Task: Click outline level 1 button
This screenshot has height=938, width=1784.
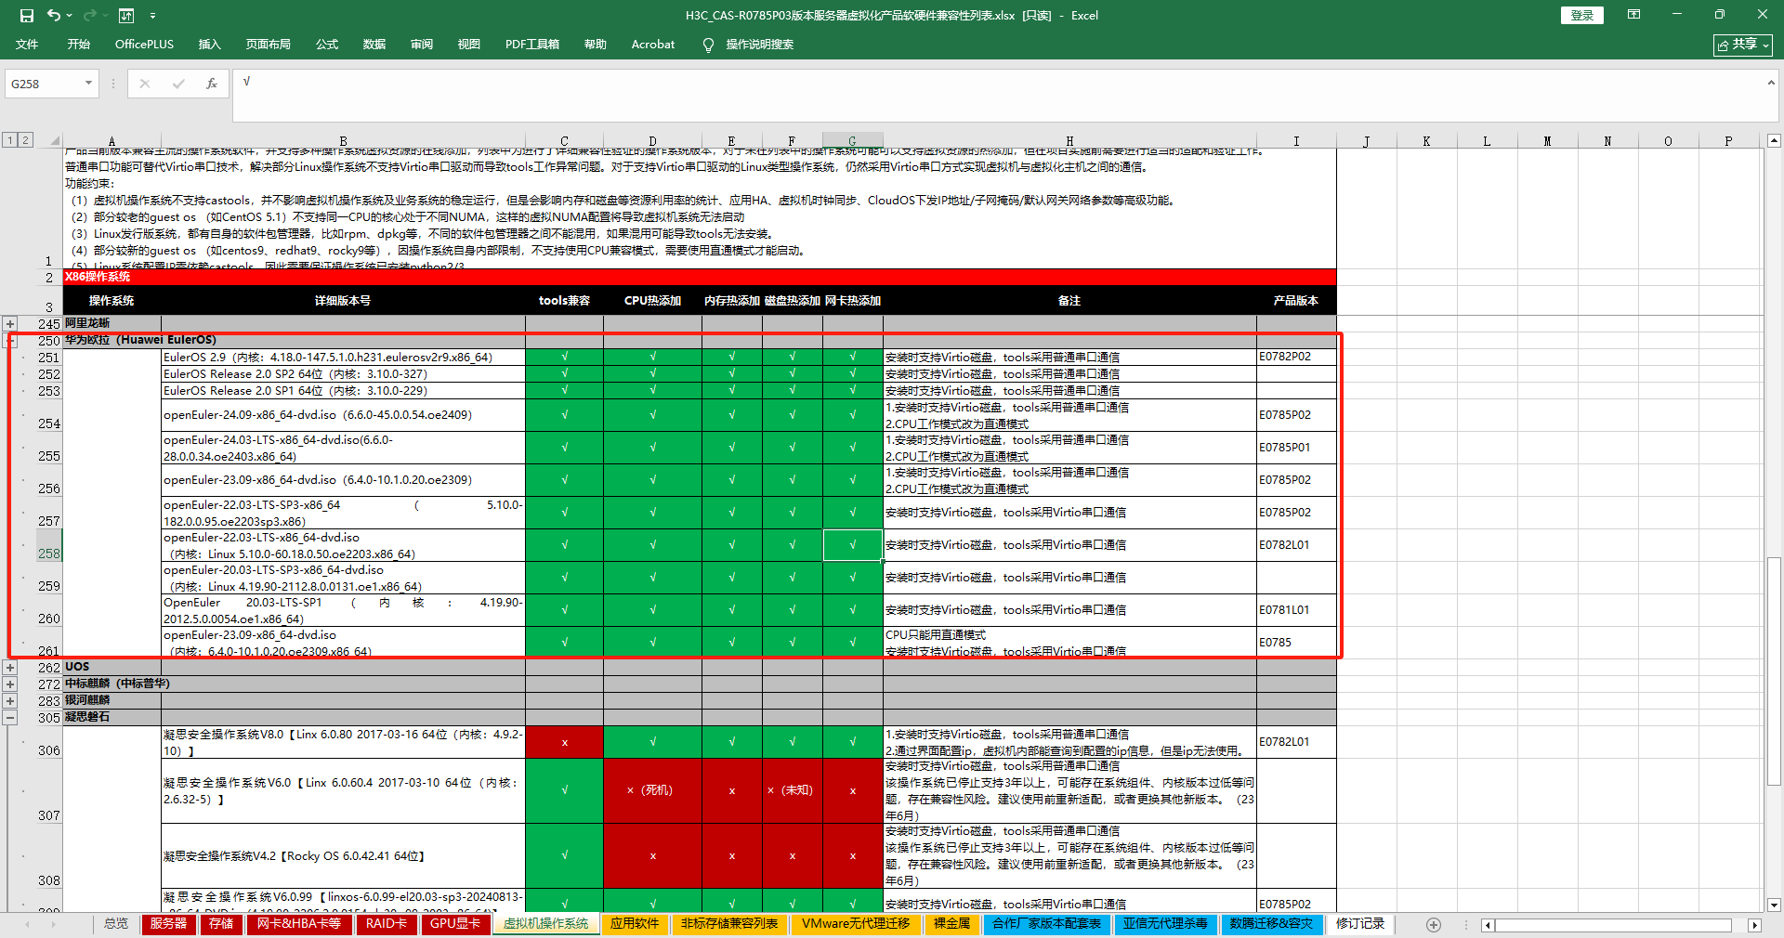Action: coord(9,140)
